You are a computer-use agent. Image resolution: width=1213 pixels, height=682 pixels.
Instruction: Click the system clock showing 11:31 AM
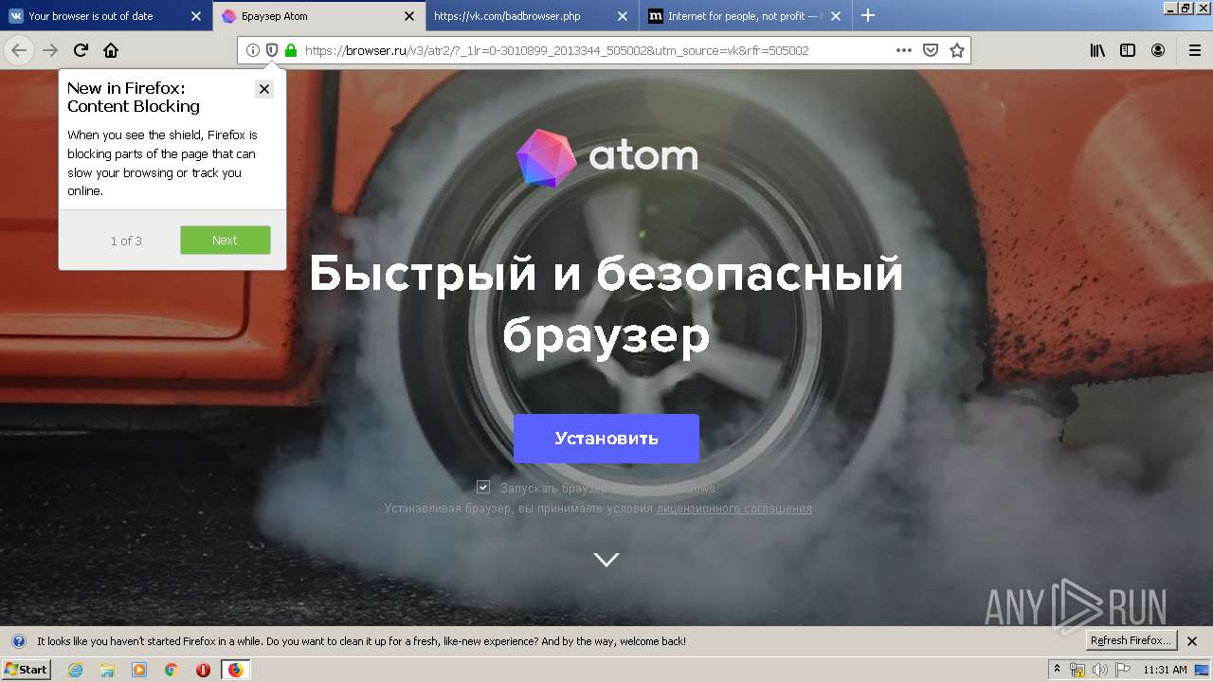(x=1165, y=670)
